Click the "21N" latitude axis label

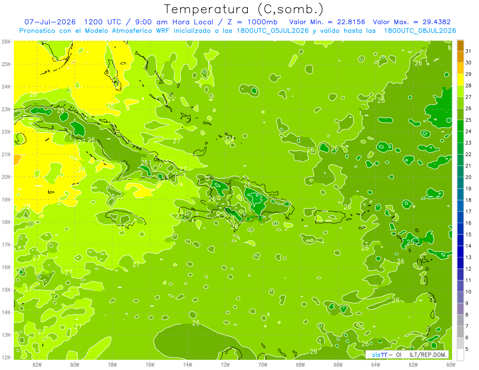(6, 154)
